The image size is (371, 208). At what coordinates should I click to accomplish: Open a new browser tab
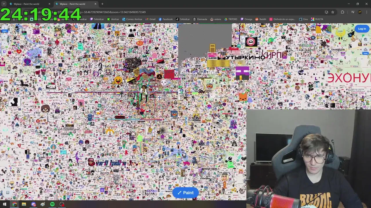[x=102, y=4]
